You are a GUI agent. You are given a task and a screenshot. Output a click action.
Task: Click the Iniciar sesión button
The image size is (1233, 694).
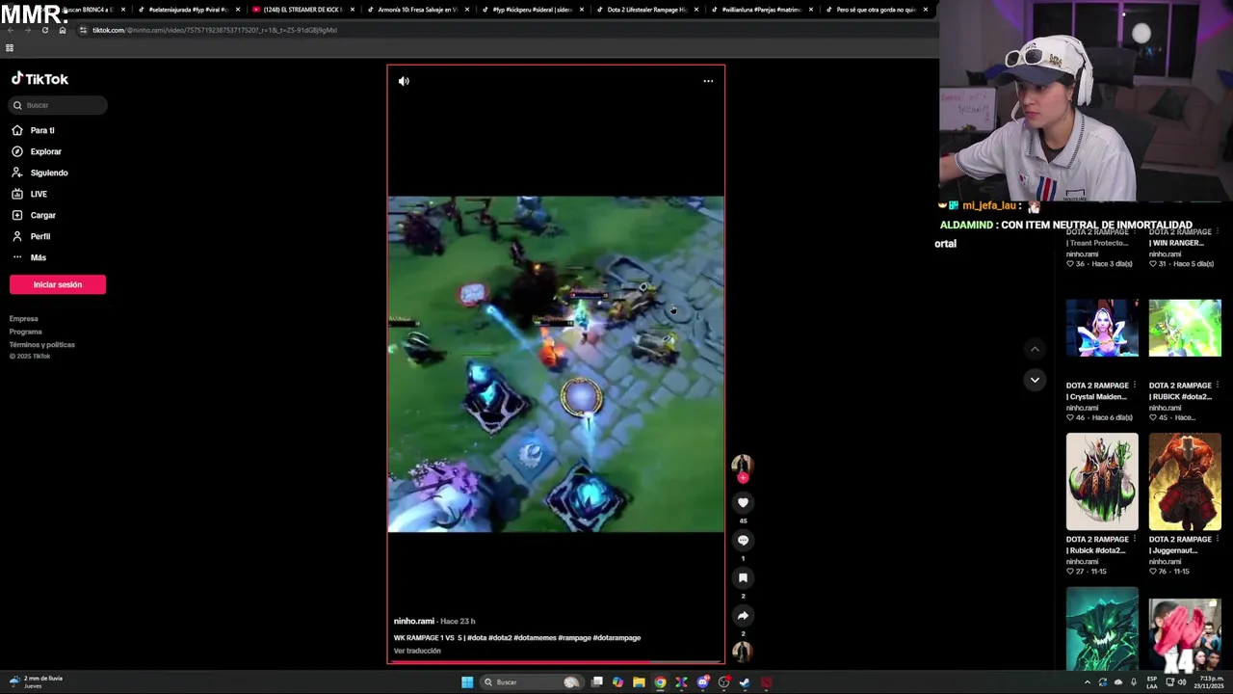point(58,284)
